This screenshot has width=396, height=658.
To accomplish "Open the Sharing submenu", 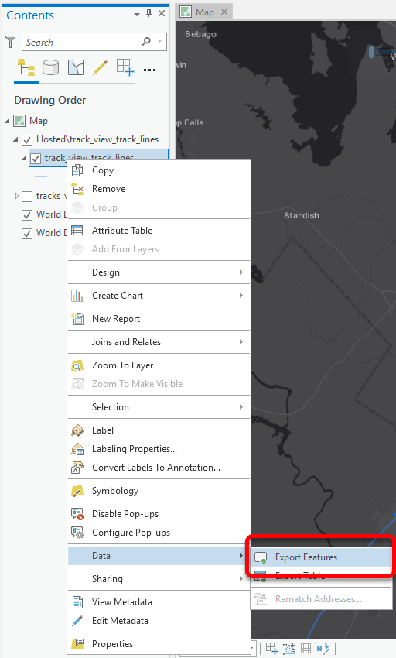I will (x=159, y=579).
